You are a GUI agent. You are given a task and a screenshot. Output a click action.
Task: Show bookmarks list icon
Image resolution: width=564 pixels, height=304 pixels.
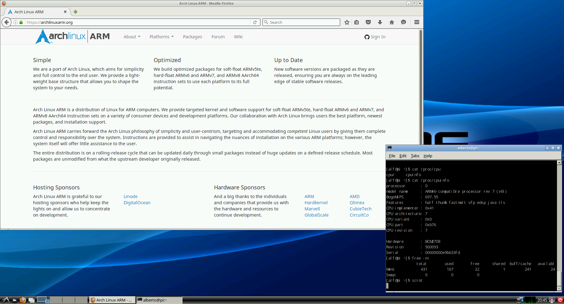click(x=357, y=22)
